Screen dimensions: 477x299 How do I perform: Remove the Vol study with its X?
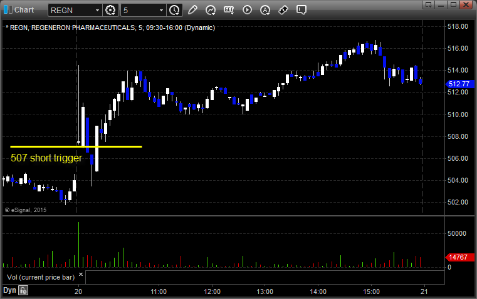tap(81, 275)
